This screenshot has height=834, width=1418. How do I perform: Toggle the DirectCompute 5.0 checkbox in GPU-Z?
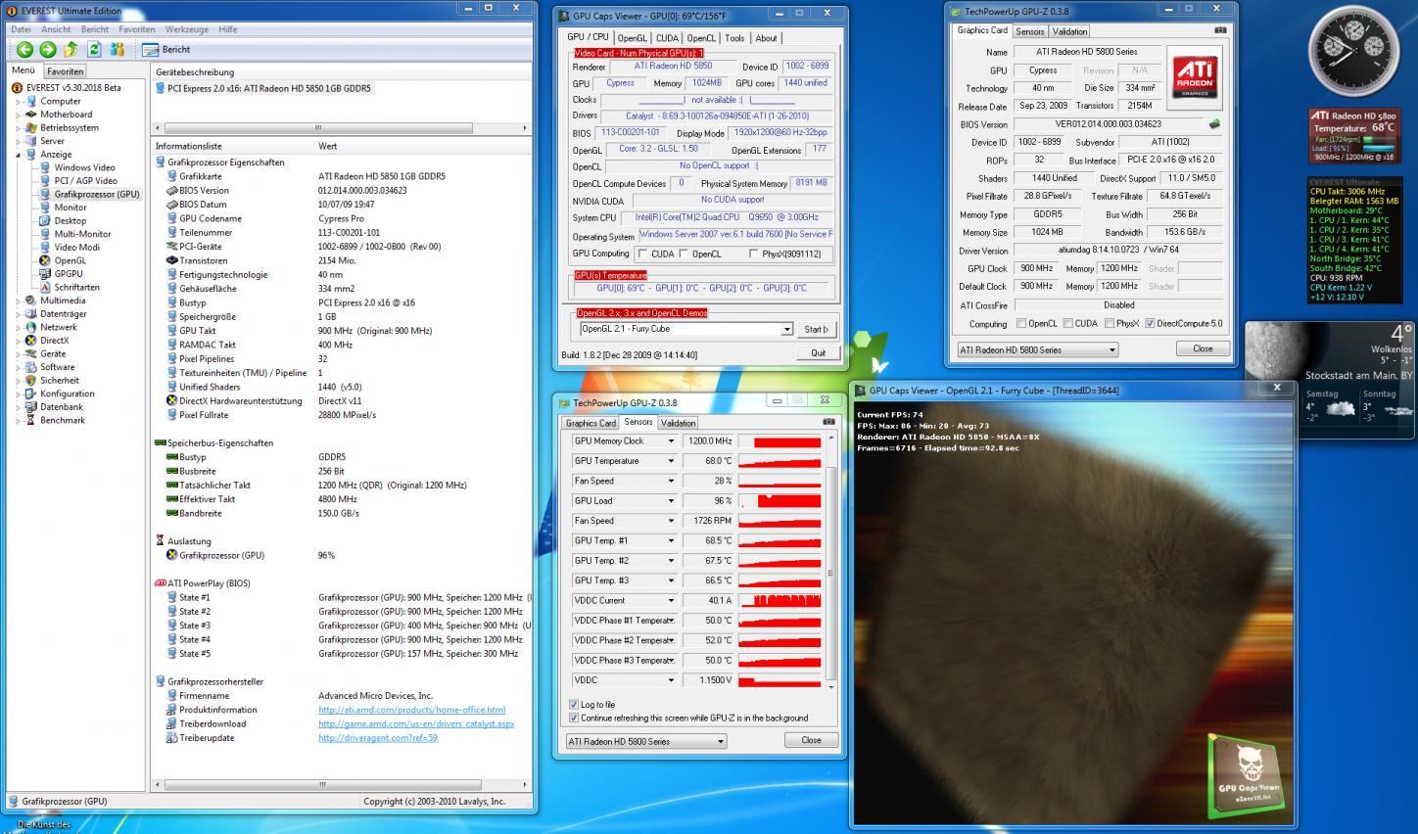coord(1150,323)
